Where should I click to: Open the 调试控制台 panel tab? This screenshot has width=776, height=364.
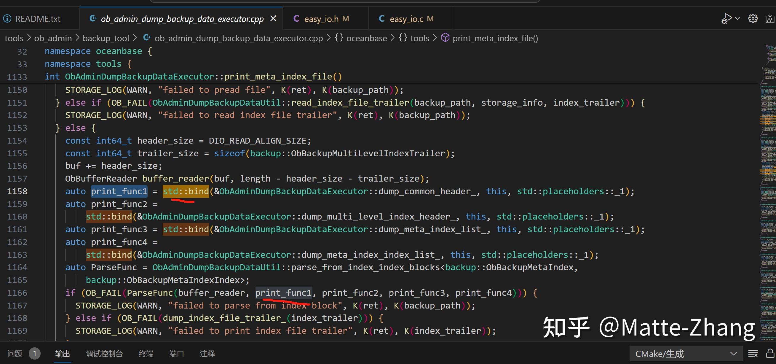(x=104, y=353)
